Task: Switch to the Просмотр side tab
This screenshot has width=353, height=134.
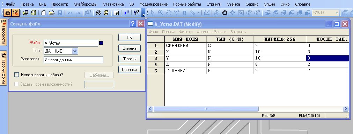Action: tap(3, 32)
